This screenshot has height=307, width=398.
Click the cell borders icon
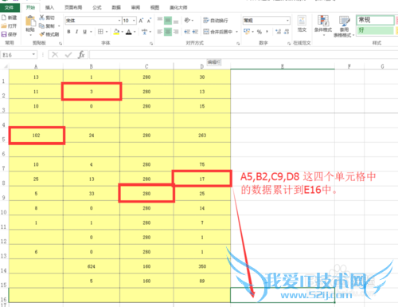100,32
